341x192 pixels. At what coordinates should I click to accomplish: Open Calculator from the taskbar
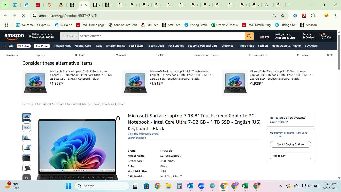[x=179, y=186]
